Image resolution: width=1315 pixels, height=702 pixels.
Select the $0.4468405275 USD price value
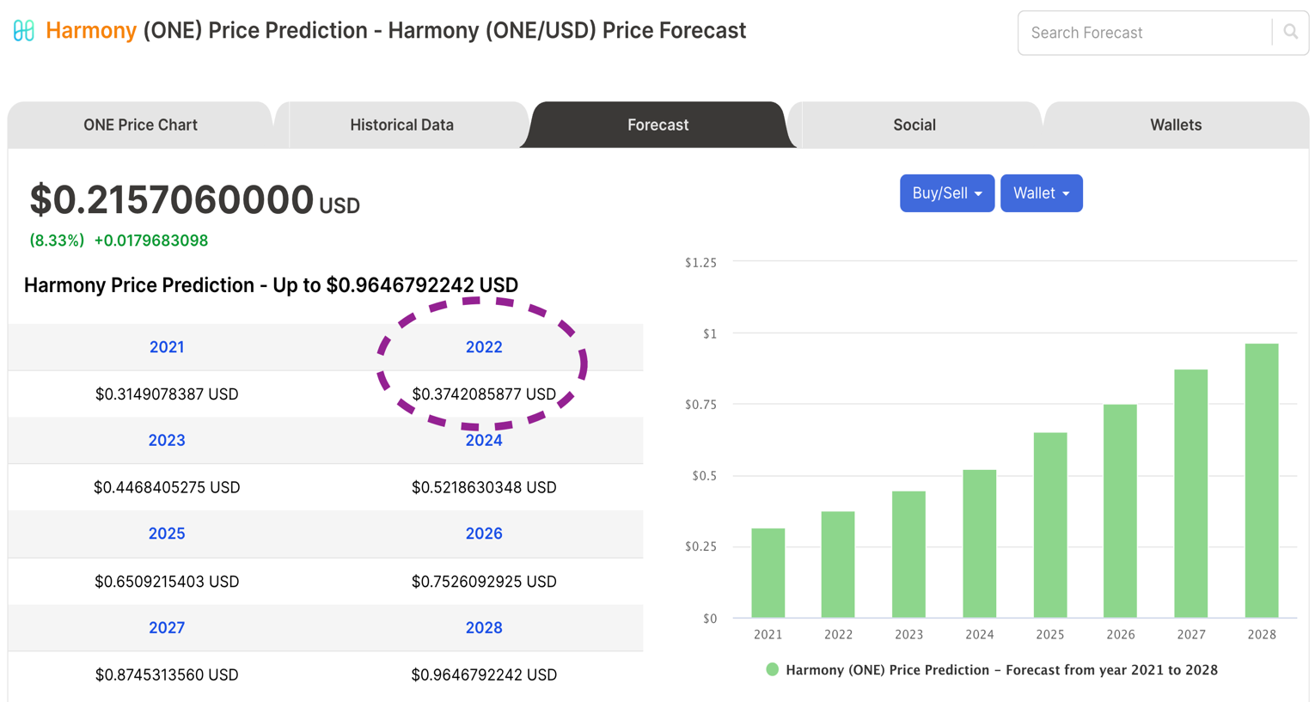(x=167, y=487)
